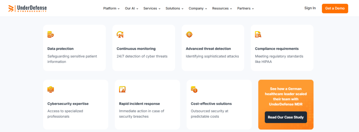The width and height of the screenshot is (359, 132).
Task: Click the 24-hour Continuous monitoring icon
Action: click(120, 35)
